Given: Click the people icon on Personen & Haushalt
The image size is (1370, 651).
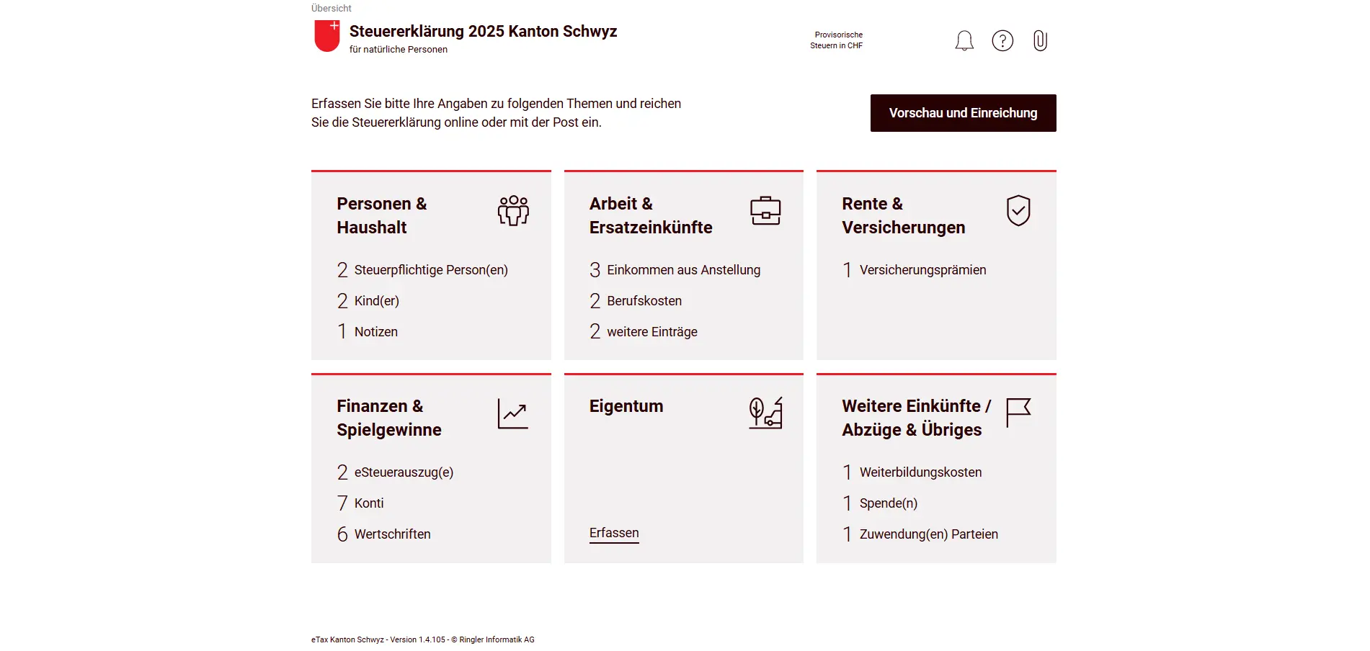Looking at the screenshot, I should [513, 210].
